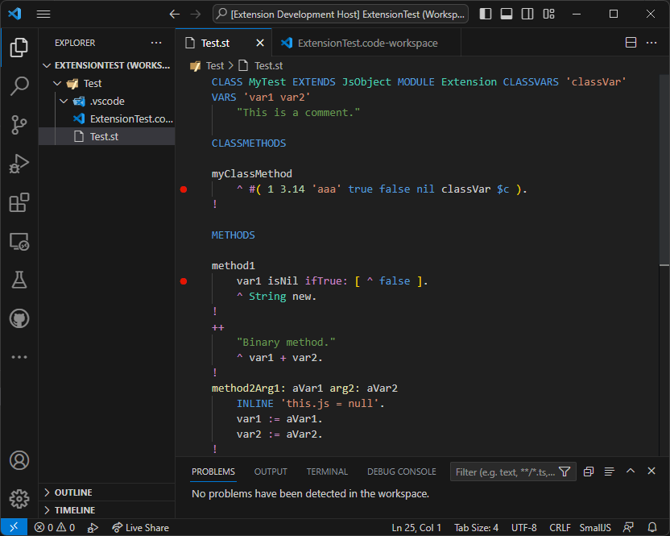
Task: Open the Search view
Action: (19, 86)
